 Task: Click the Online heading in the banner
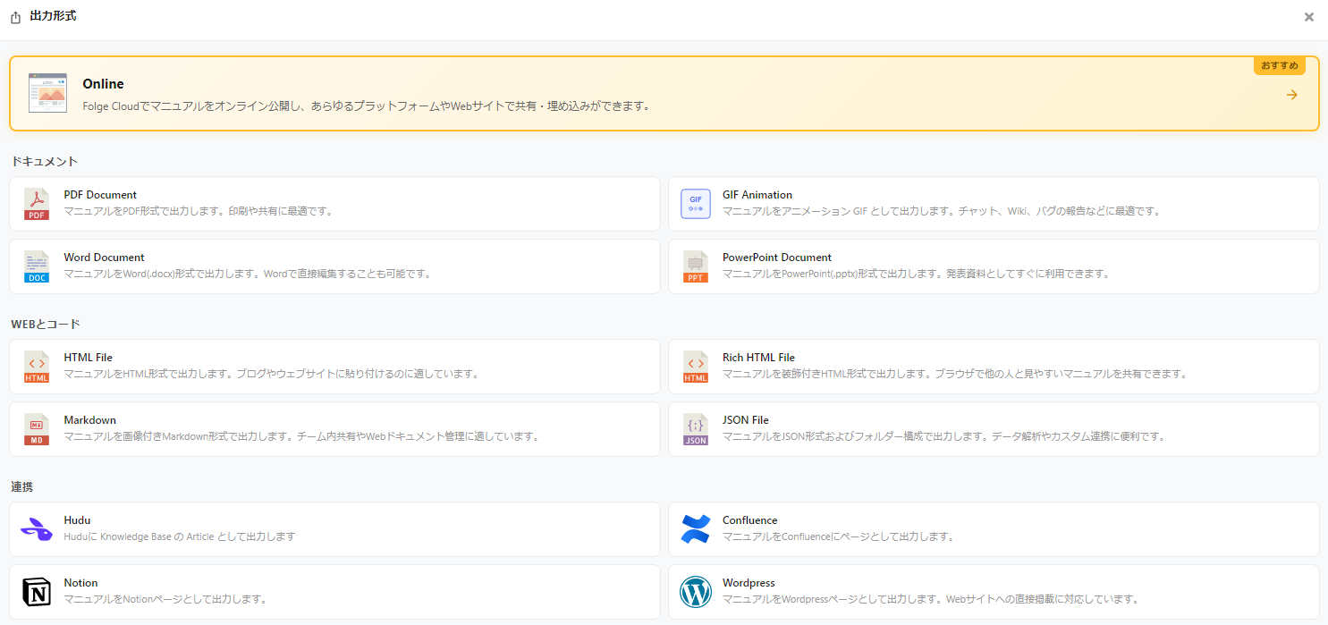(x=103, y=84)
